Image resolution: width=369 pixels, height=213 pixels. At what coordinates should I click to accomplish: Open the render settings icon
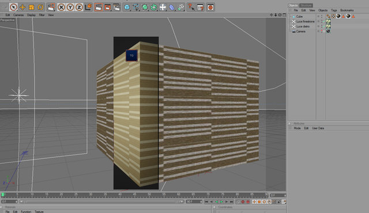116,7
